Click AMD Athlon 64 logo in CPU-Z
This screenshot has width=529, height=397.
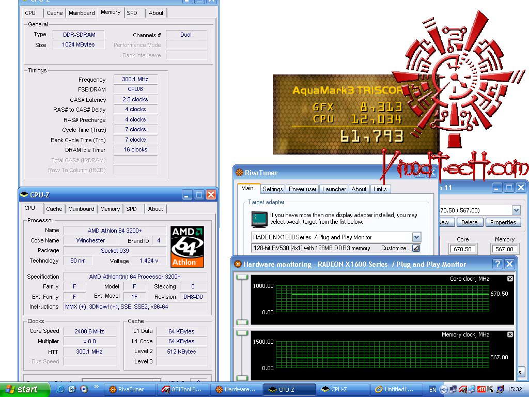click(187, 247)
